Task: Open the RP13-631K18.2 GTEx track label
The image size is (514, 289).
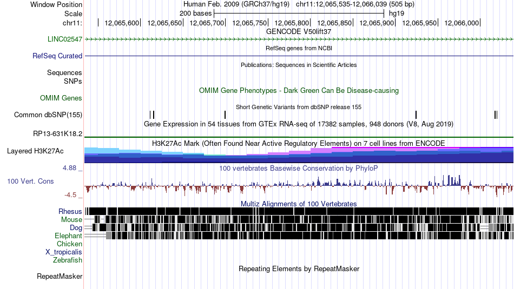Action: click(57, 133)
